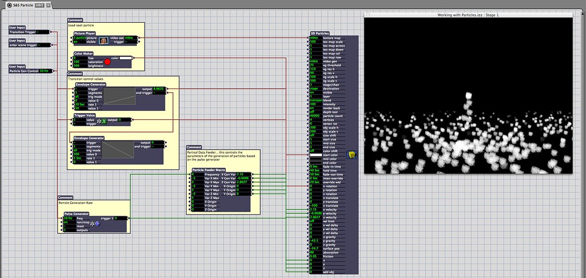
Task: Click the Picture Player thumbnail preview icon
Action: coord(104,40)
